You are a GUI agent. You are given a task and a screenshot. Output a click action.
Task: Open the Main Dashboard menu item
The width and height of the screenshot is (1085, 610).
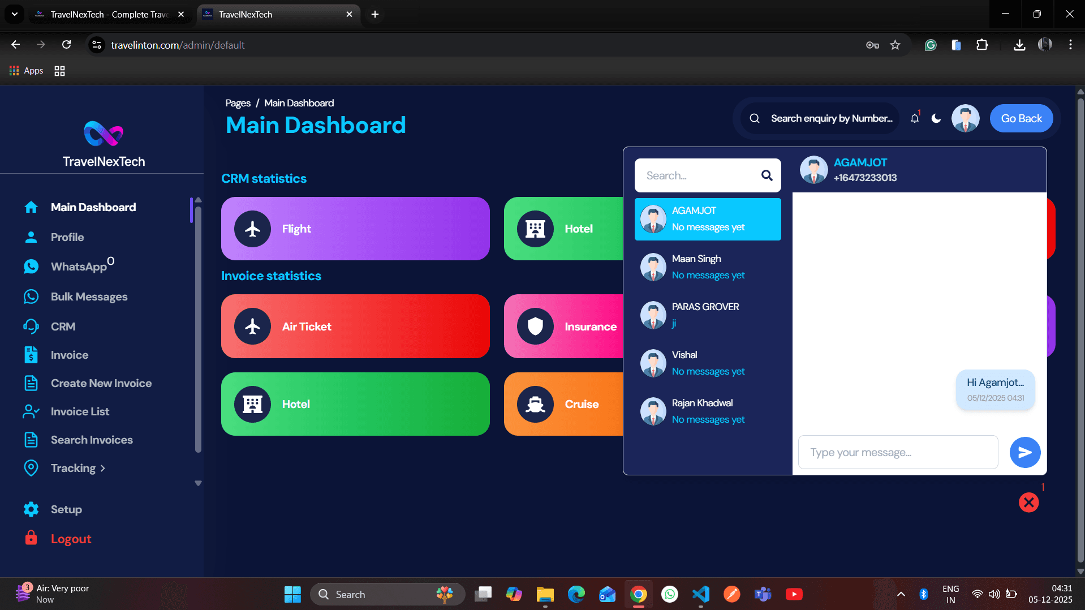point(93,207)
